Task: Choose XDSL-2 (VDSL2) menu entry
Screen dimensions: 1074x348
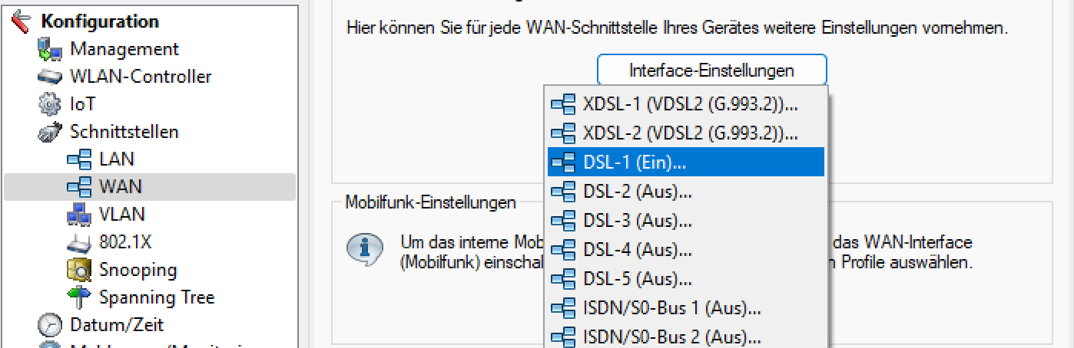Action: point(689,133)
